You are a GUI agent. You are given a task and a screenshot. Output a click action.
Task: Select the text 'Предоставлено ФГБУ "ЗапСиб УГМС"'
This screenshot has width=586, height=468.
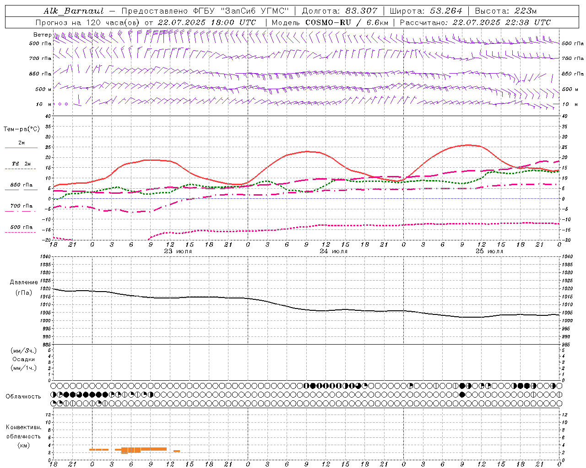point(205,11)
